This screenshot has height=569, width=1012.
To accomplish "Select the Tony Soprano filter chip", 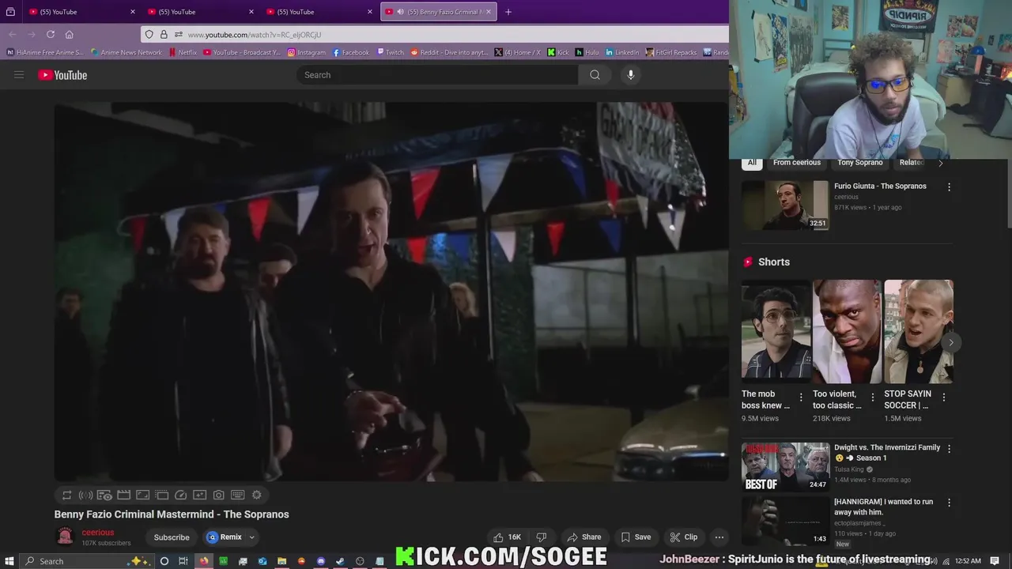I will tap(859, 163).
